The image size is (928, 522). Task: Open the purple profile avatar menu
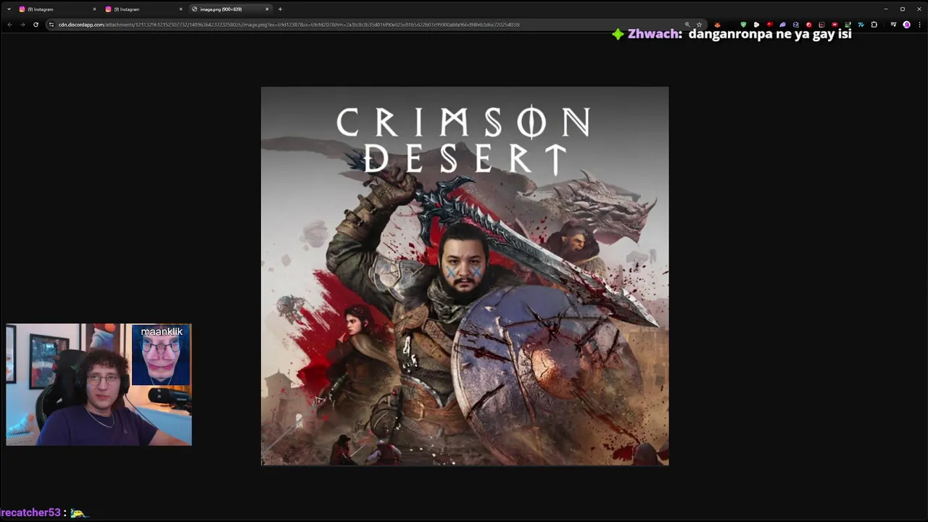pyautogui.click(x=906, y=25)
